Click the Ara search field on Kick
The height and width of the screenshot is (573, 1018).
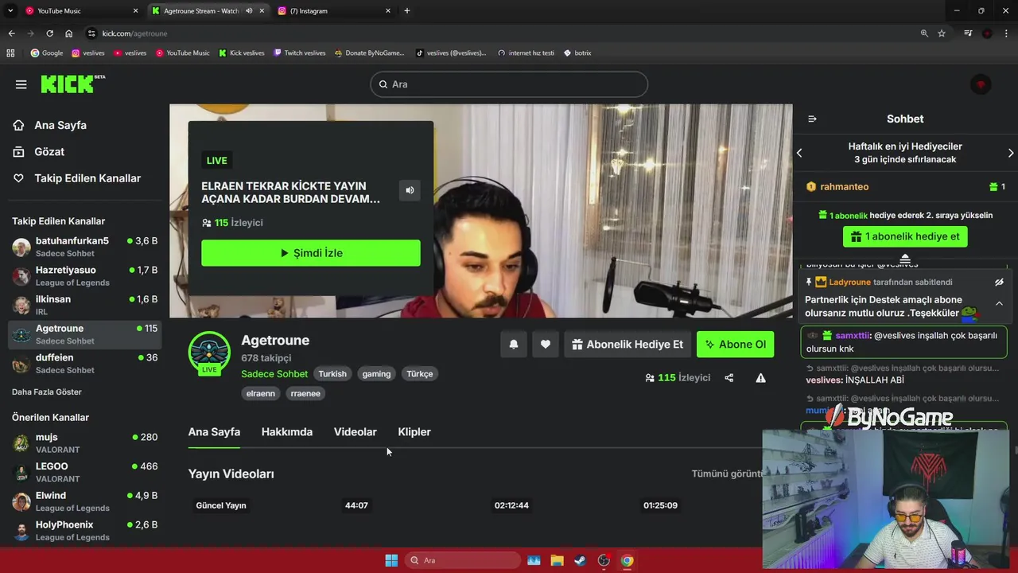(x=509, y=84)
